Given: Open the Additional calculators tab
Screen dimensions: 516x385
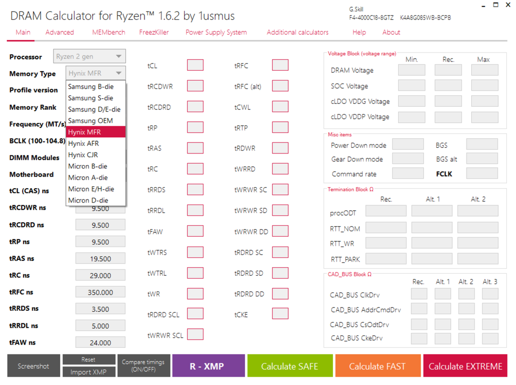Looking at the screenshot, I should [297, 32].
